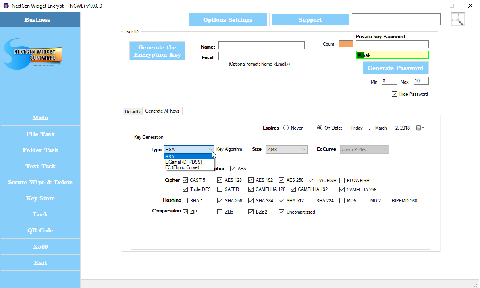Click the password strength Weak bar
Image resolution: width=480 pixels, height=288 pixels.
pyautogui.click(x=392, y=55)
